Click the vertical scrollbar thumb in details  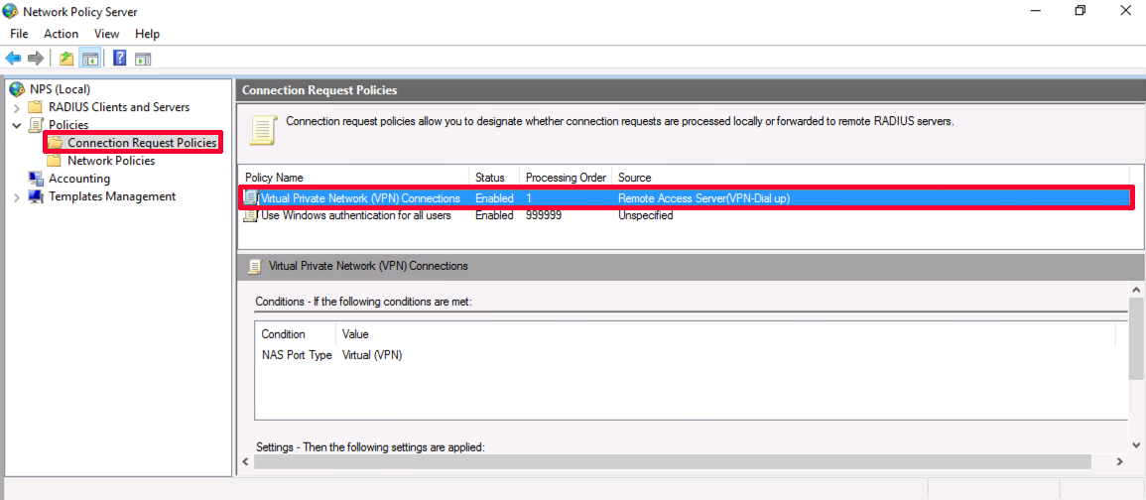click(1136, 338)
